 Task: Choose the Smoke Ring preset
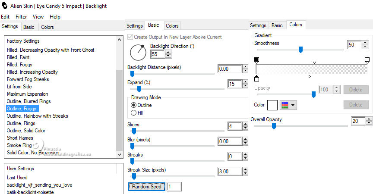click(19, 145)
